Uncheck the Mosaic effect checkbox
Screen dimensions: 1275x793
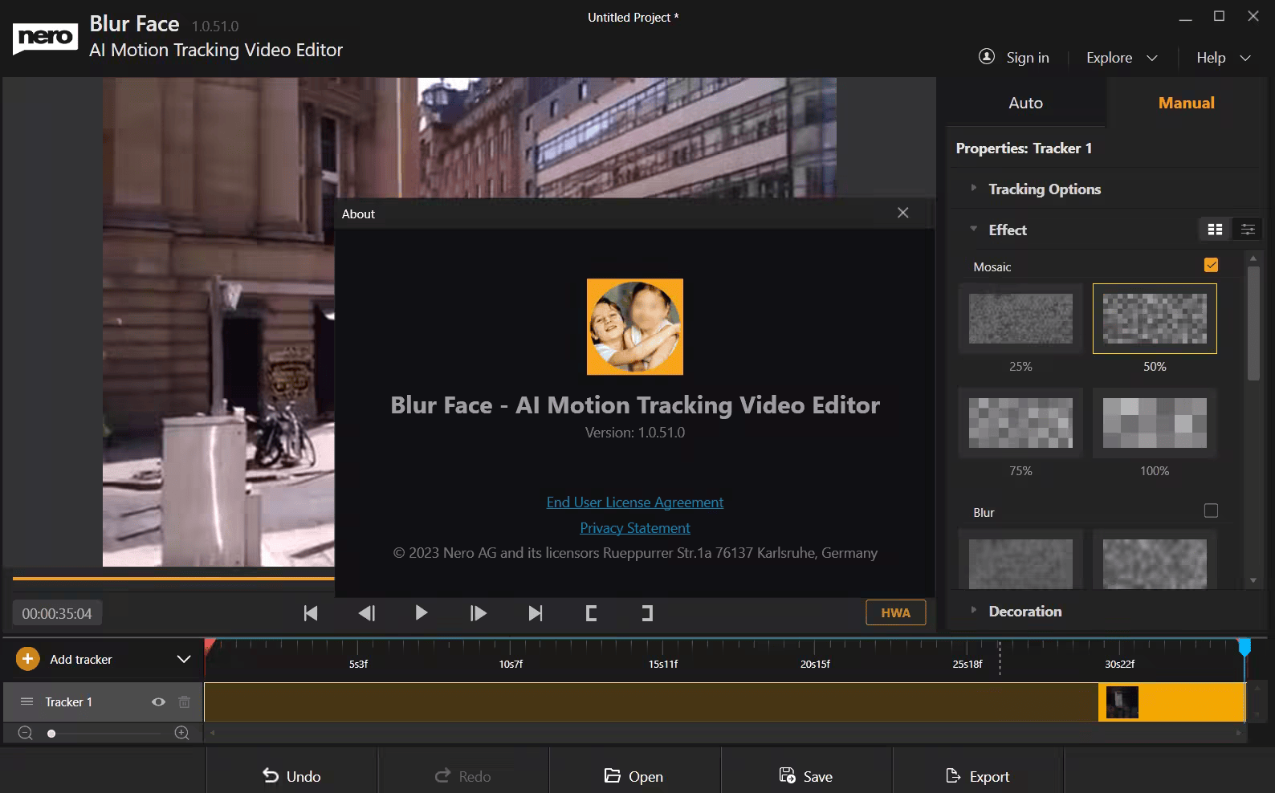(1211, 265)
